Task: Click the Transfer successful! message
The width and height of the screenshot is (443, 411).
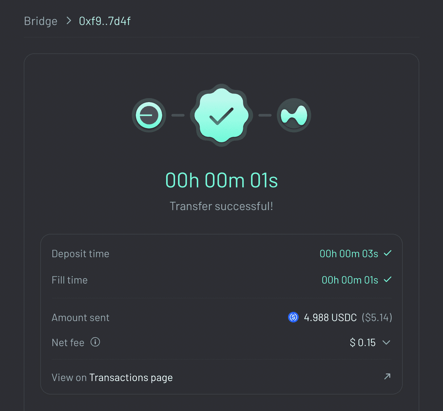Action: 221,206
